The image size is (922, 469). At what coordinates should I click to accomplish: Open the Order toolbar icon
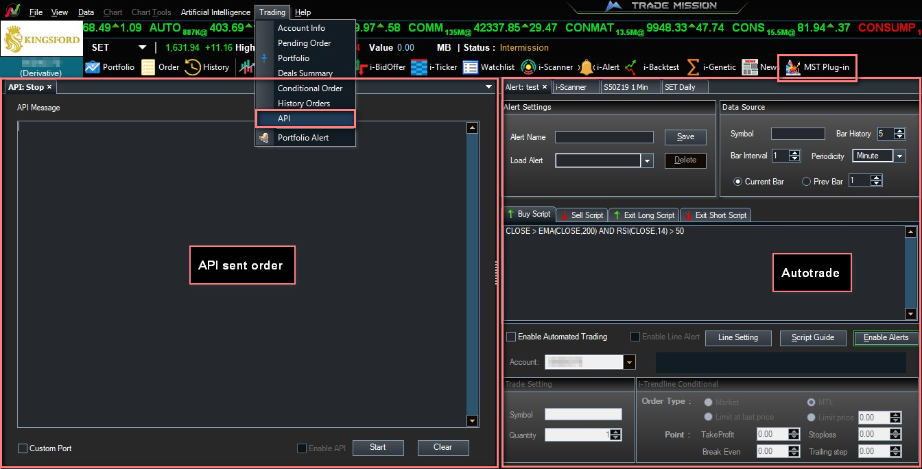148,67
